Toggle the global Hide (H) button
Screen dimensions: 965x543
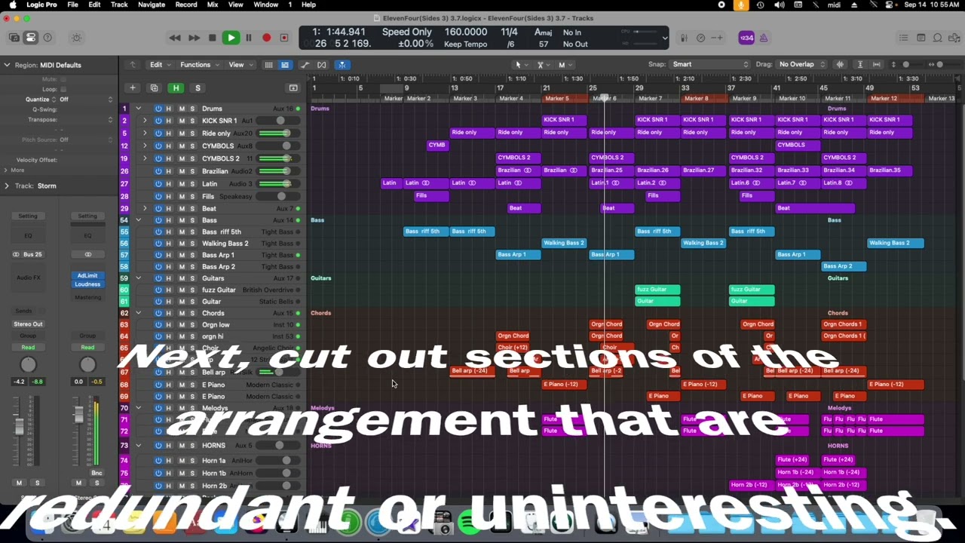click(x=176, y=88)
